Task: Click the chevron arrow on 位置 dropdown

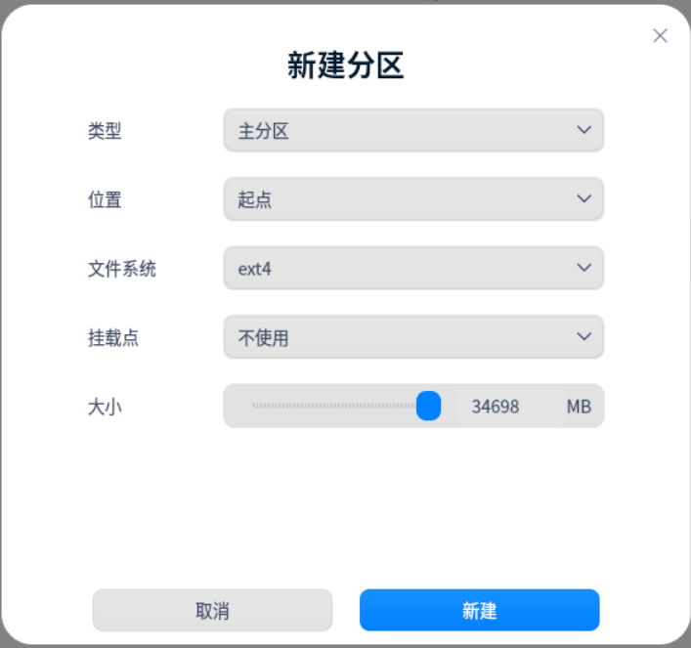Action: (x=583, y=199)
